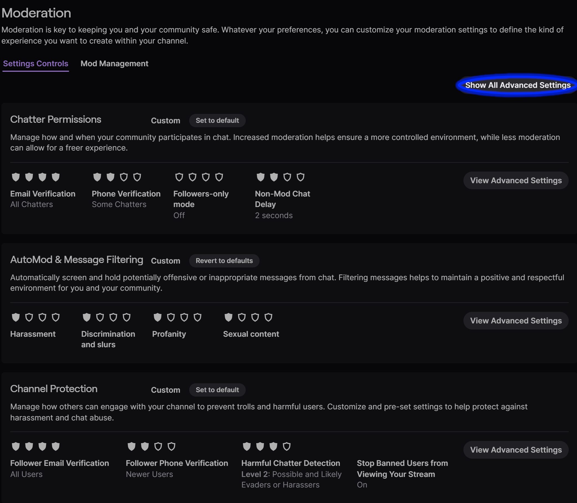
Task: Select first shield for Followers-only mode
Action: point(179,177)
